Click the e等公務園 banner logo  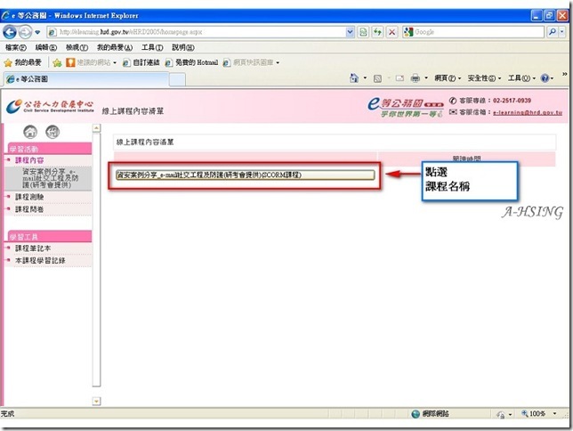pyautogui.click(x=405, y=107)
